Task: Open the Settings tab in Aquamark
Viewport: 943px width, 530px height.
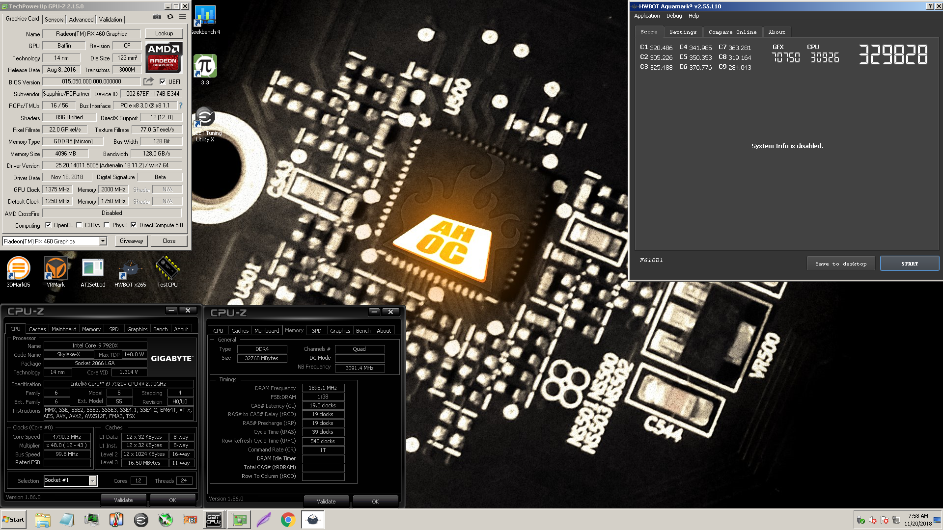Action: tap(683, 32)
